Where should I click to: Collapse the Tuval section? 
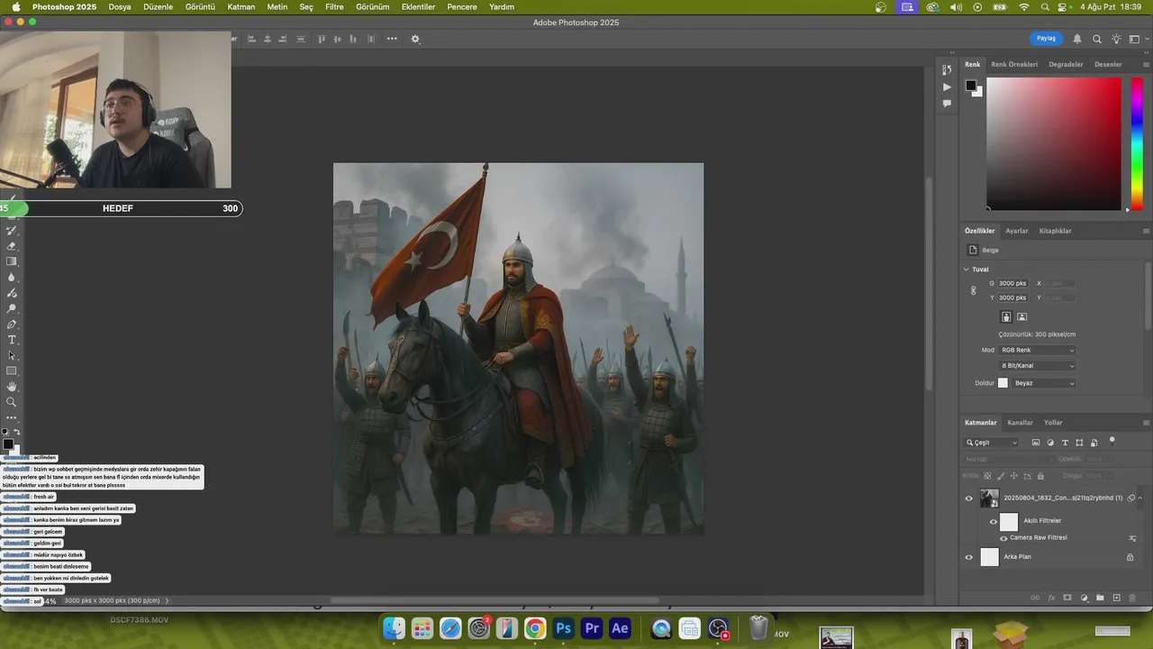tap(967, 269)
